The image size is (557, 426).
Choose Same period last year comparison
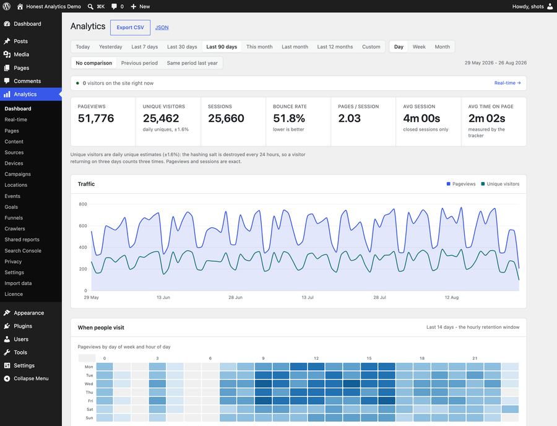(192, 63)
